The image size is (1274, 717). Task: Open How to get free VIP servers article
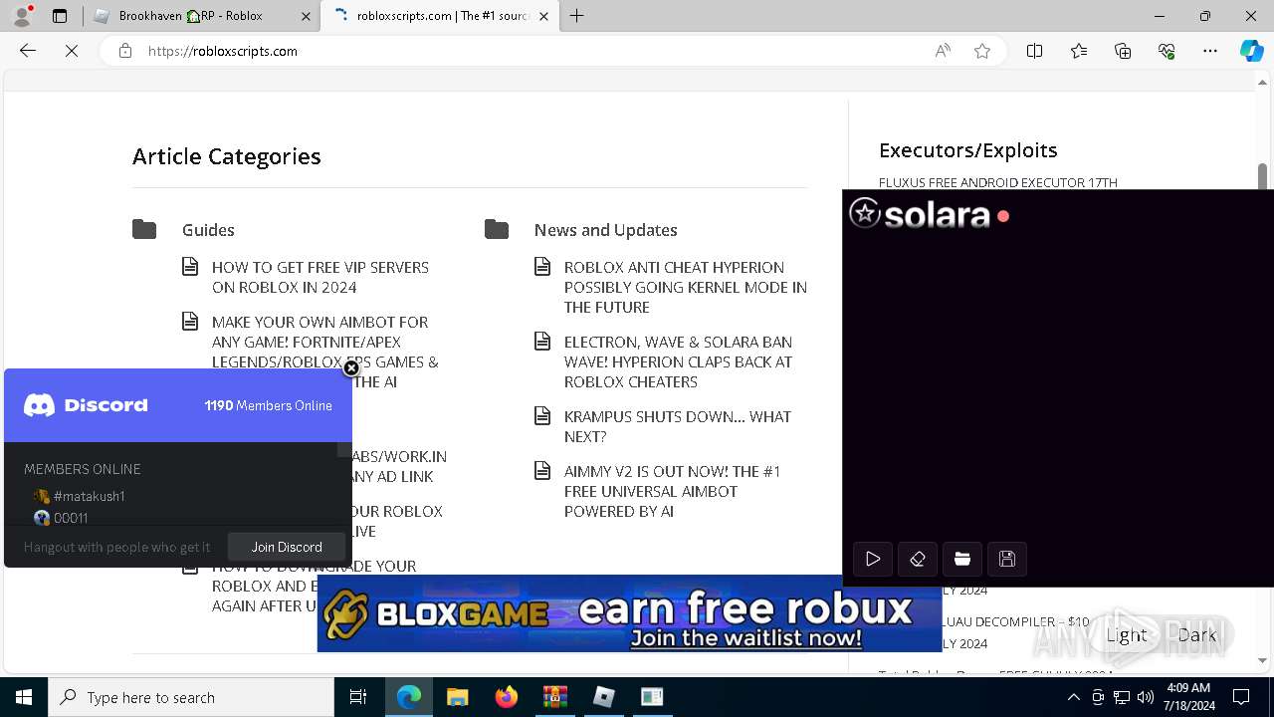pos(320,277)
